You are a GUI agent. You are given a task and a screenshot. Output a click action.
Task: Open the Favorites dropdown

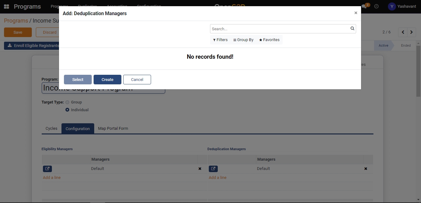click(269, 40)
